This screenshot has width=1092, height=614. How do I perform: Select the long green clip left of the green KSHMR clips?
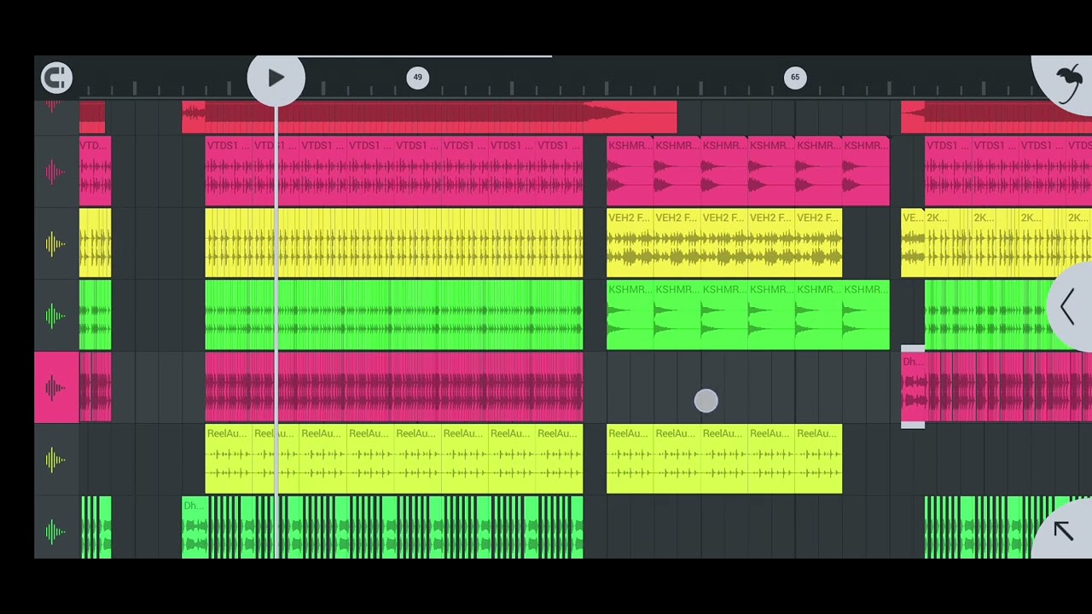coord(394,316)
